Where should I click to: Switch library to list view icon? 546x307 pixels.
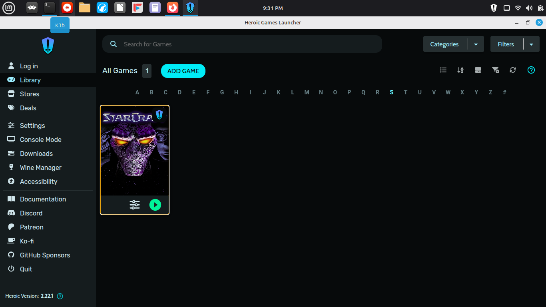[443, 70]
